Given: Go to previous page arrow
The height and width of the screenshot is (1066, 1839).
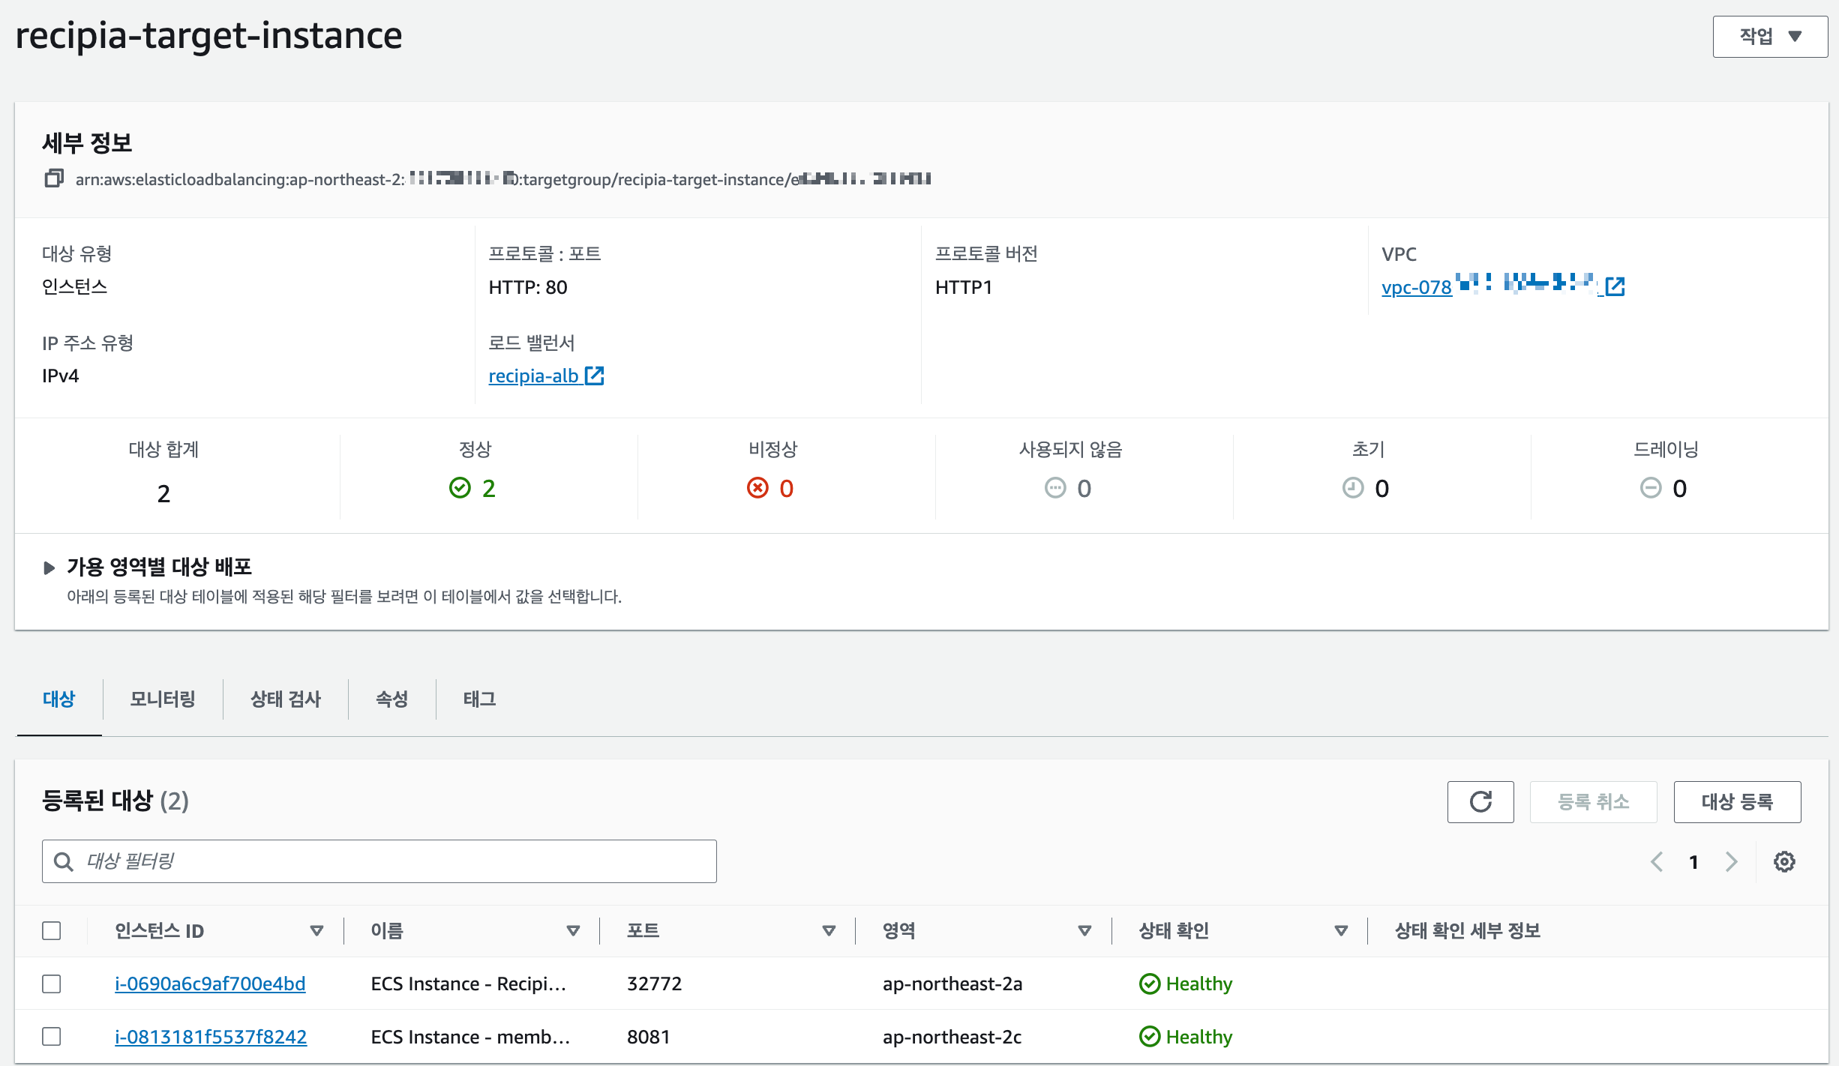Looking at the screenshot, I should tap(1657, 861).
